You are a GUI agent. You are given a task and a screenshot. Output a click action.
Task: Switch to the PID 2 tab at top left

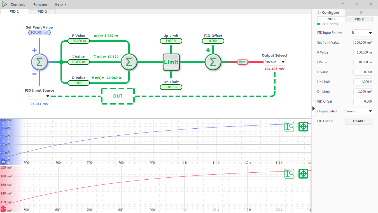(x=42, y=12)
